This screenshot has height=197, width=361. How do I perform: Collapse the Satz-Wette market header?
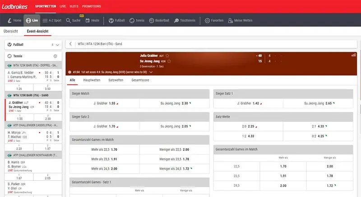(283, 117)
